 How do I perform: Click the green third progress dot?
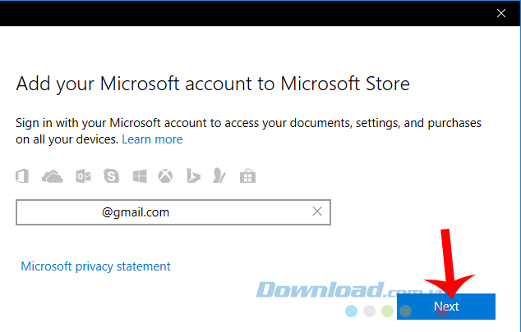click(387, 311)
